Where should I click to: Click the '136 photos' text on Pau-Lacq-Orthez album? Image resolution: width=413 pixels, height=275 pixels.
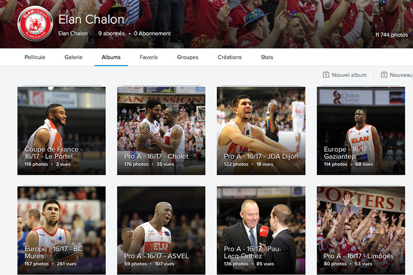pyautogui.click(x=236, y=264)
